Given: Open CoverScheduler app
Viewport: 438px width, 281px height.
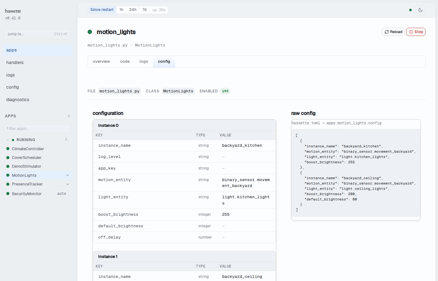Looking at the screenshot, I should pyautogui.click(x=27, y=158).
